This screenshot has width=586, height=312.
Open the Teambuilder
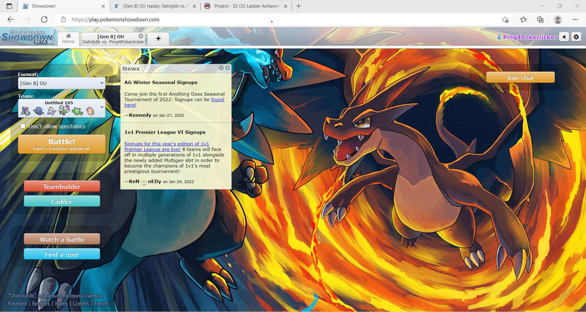pos(62,186)
